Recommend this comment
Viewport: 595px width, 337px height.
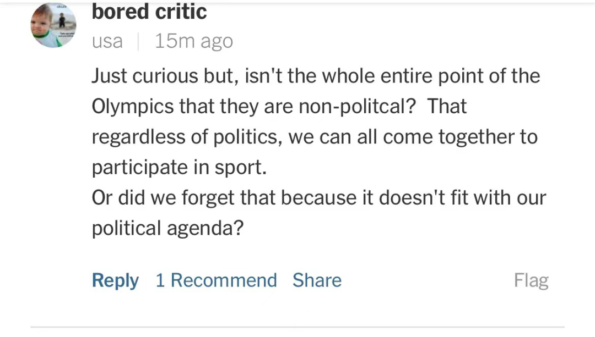[x=216, y=280]
